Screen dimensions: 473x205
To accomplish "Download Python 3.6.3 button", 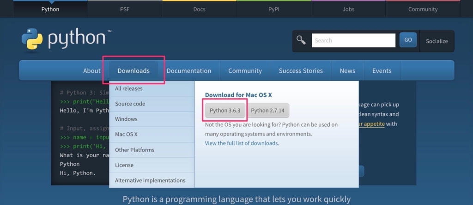I will tap(225, 111).
